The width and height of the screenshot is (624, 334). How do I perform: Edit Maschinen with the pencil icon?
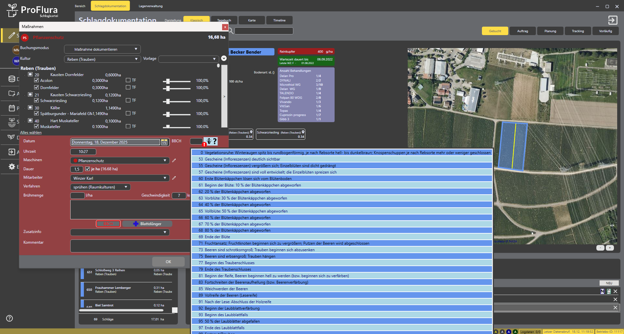[174, 161]
